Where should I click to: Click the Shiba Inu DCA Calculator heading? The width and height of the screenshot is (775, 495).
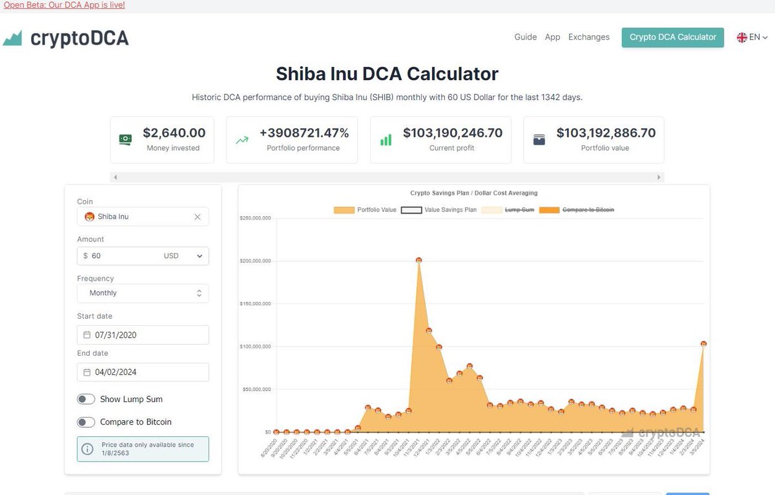click(387, 74)
